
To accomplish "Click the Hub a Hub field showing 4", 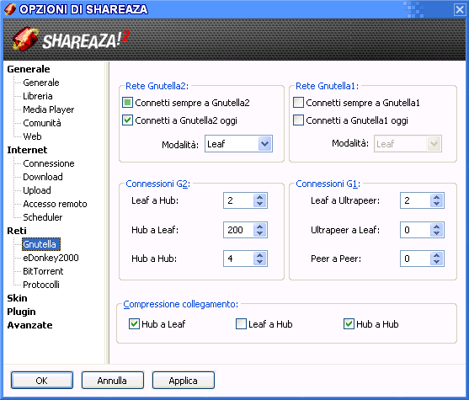I will [x=238, y=259].
